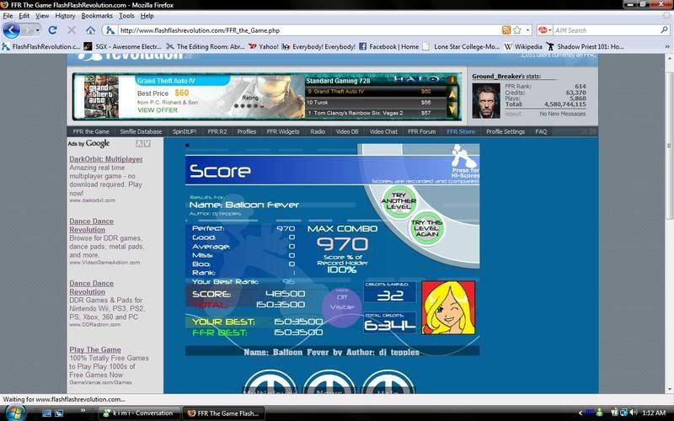Toggle the Off Visible purple circle
674x421 pixels.
pos(341,302)
